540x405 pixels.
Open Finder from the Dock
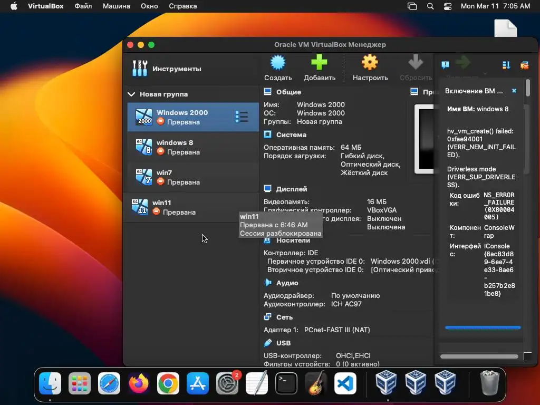click(50, 383)
